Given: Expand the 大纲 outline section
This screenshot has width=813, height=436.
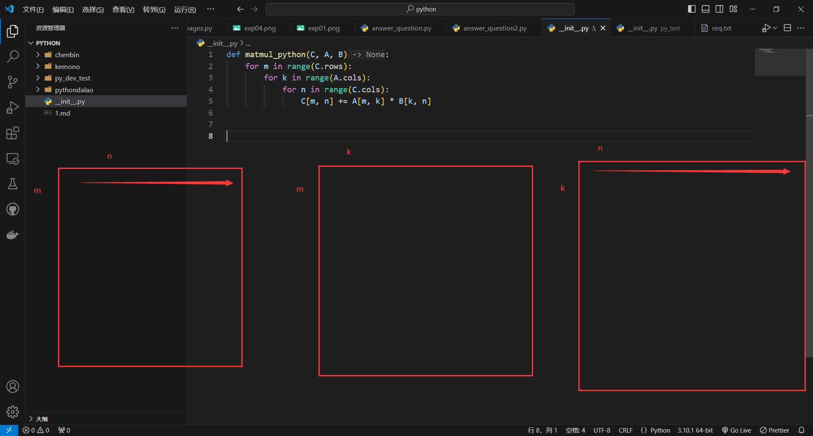Looking at the screenshot, I should pyautogui.click(x=41, y=419).
